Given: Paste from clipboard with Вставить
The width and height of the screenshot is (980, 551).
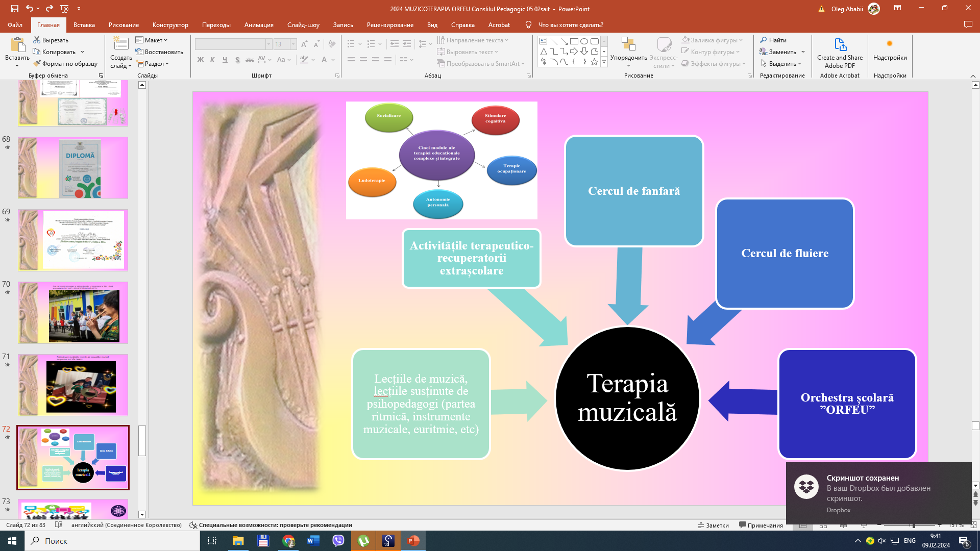Looking at the screenshot, I should coord(17,52).
